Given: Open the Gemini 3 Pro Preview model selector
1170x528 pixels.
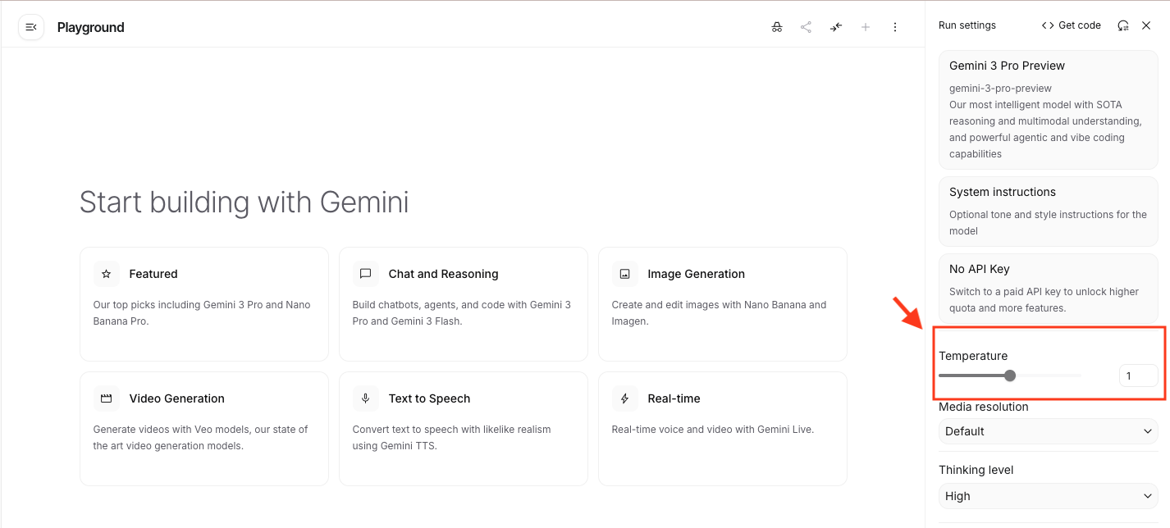Looking at the screenshot, I should coord(1048,110).
